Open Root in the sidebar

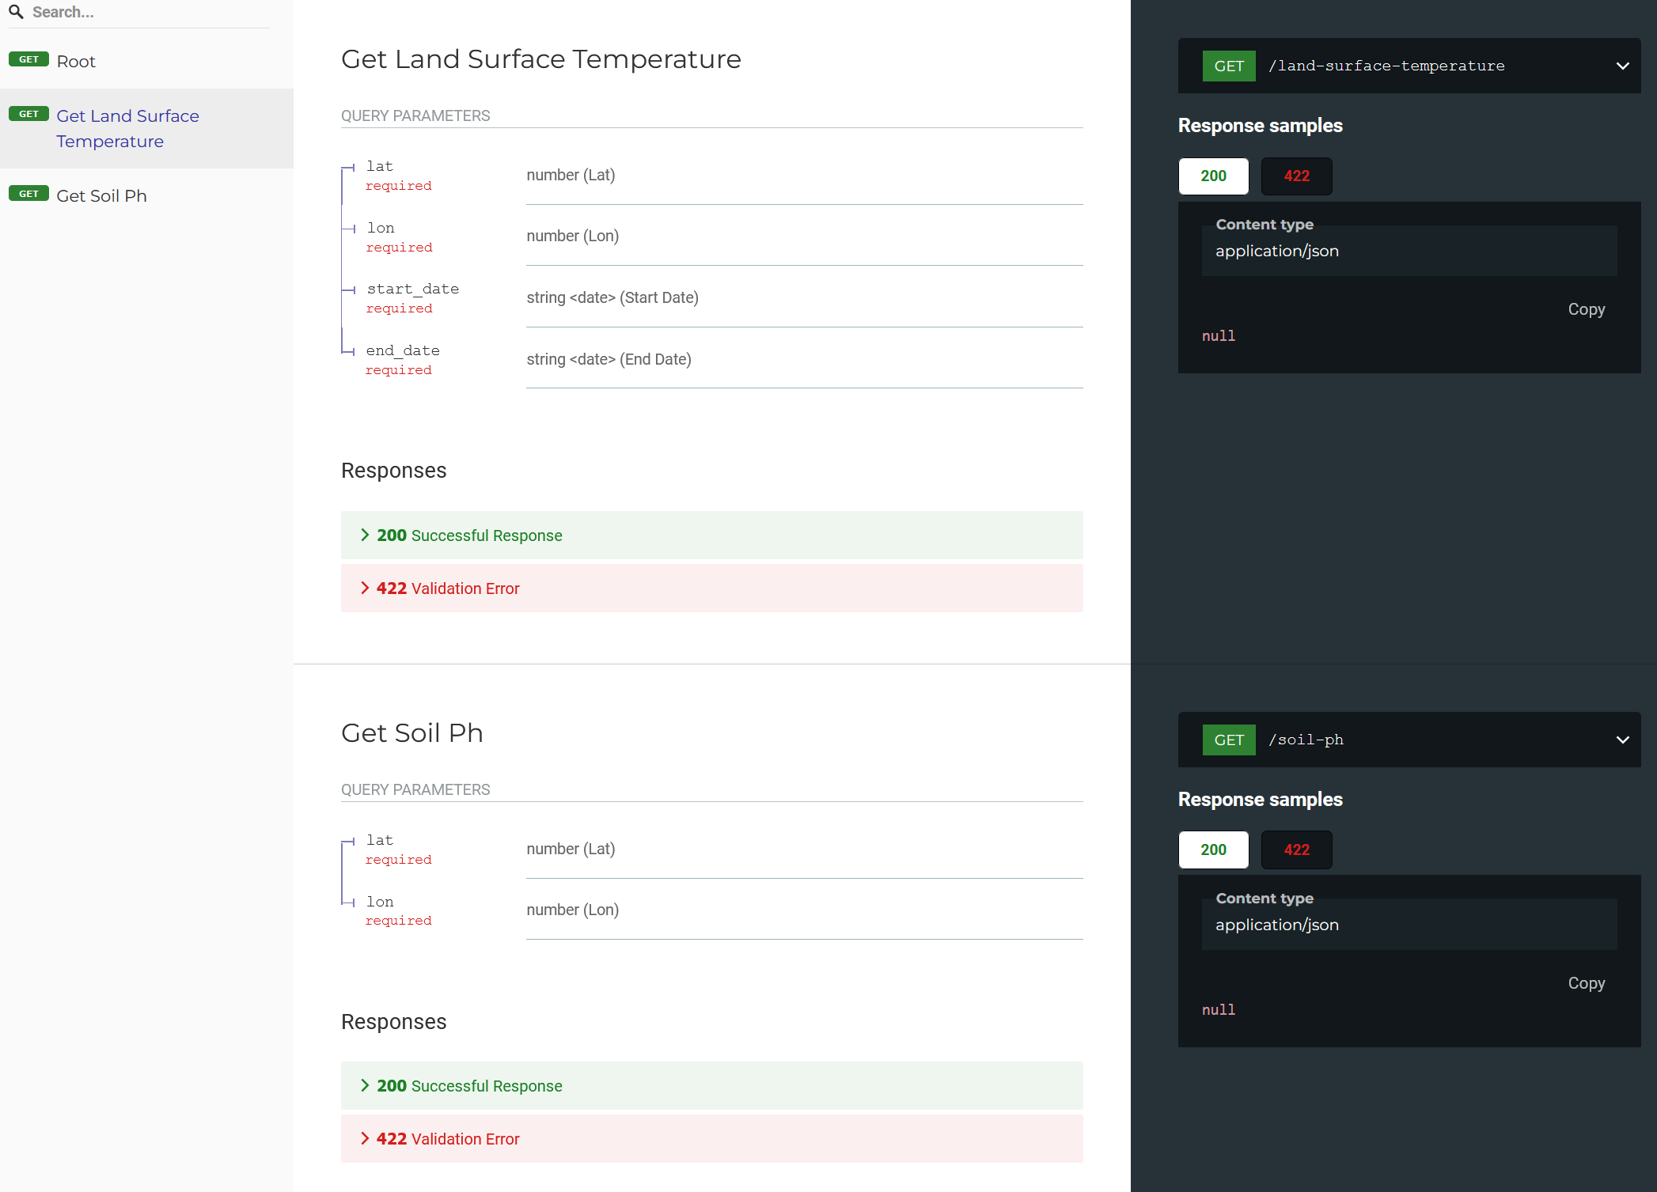click(x=76, y=62)
